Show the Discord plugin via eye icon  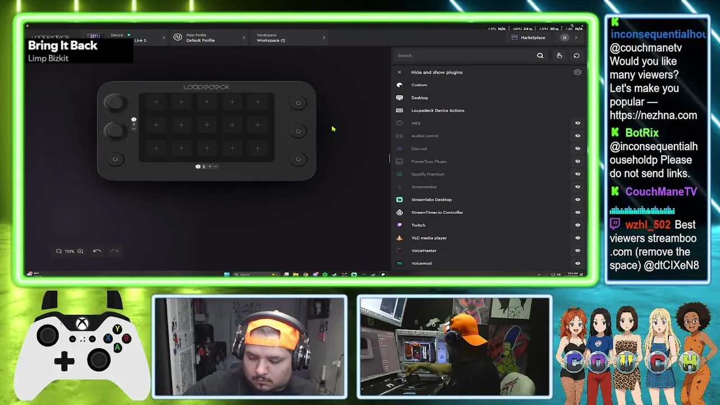coord(577,148)
